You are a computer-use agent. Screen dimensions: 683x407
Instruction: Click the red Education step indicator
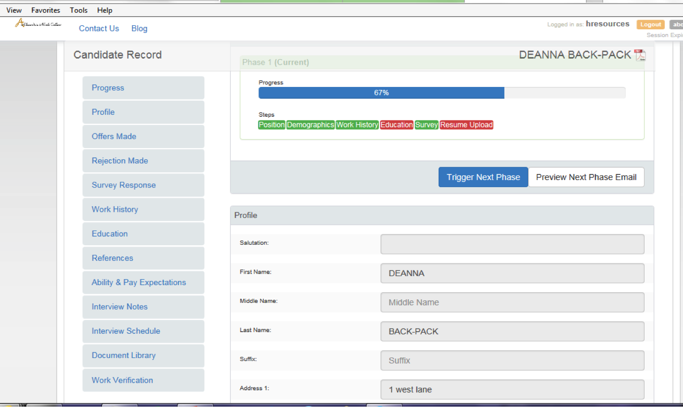click(x=397, y=124)
